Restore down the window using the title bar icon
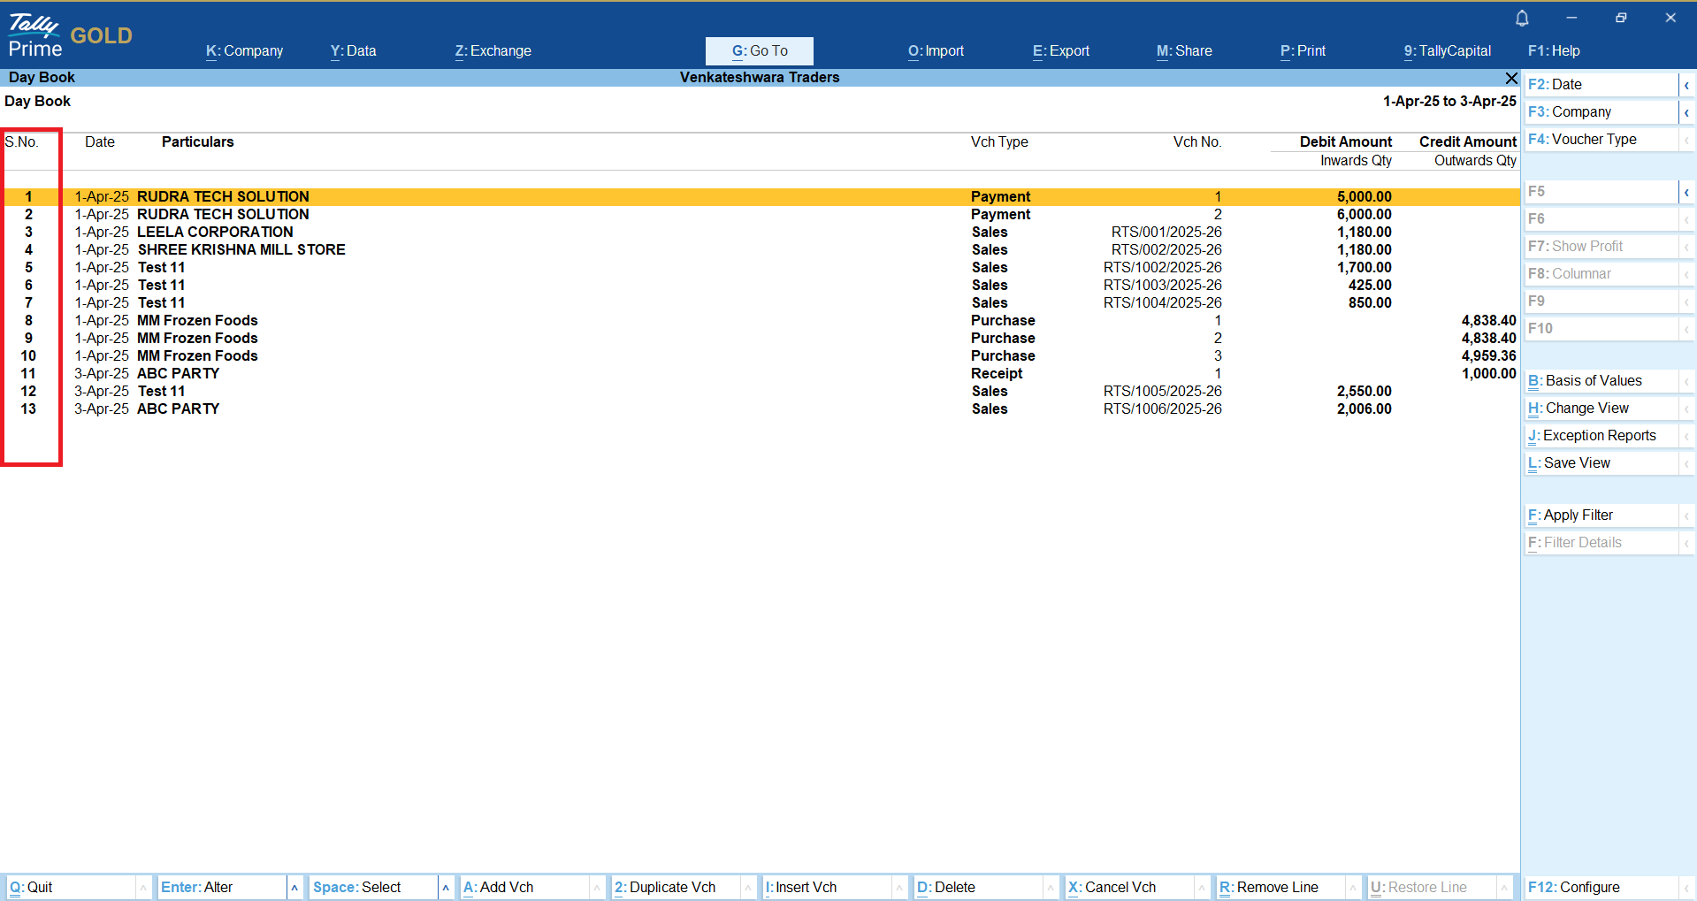Screen dimensions: 1697x901 (x=1621, y=18)
